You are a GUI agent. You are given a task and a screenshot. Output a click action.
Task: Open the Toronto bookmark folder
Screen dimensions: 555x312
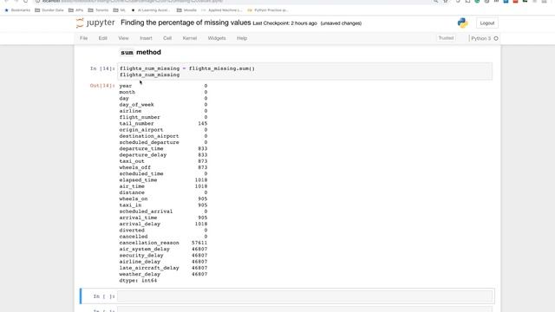(x=98, y=10)
